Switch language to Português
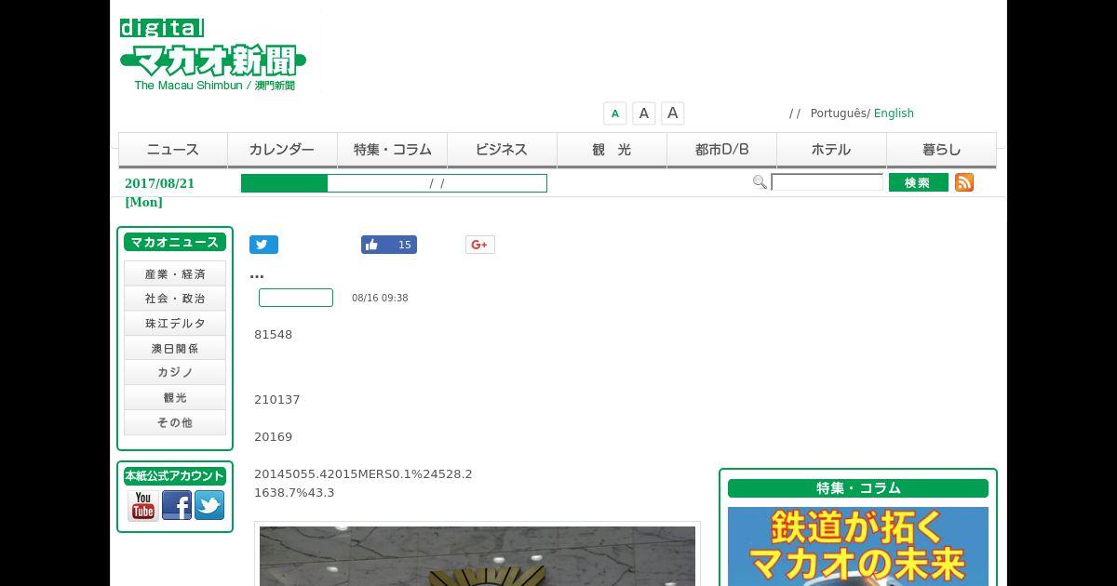Screen dimensions: 1117x586 pyautogui.click(x=838, y=113)
